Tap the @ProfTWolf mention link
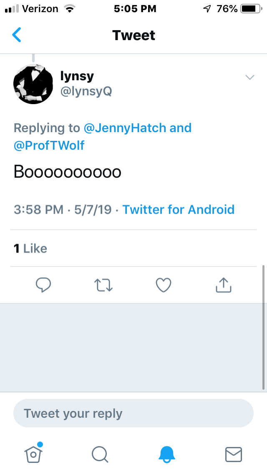 pos(49,145)
